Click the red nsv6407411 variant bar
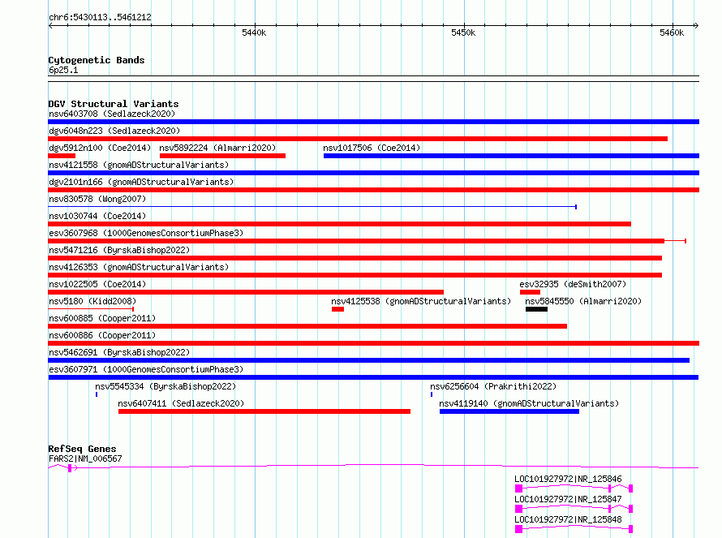This screenshot has width=722, height=538. [264, 411]
